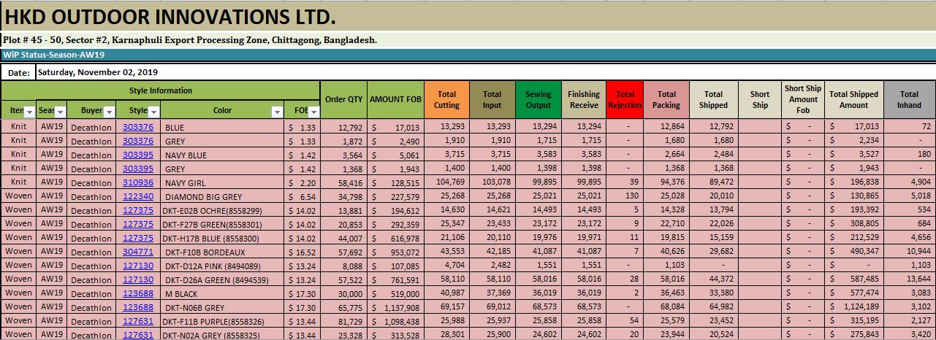Viewport: 936px width, 340px height.
Task: Select the date cell showing November 02, 2019
Action: 97,72
